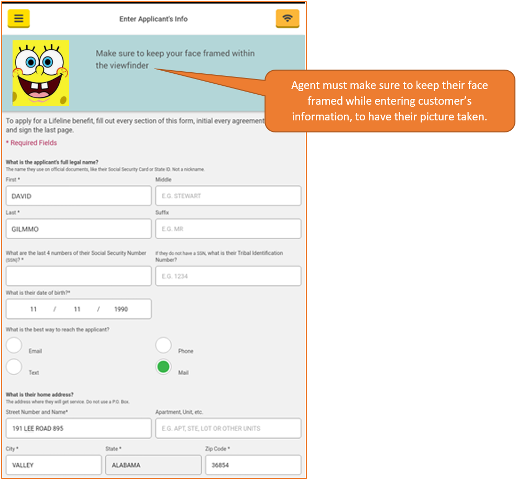Edit the First name field DAVID

pyautogui.click(x=79, y=196)
